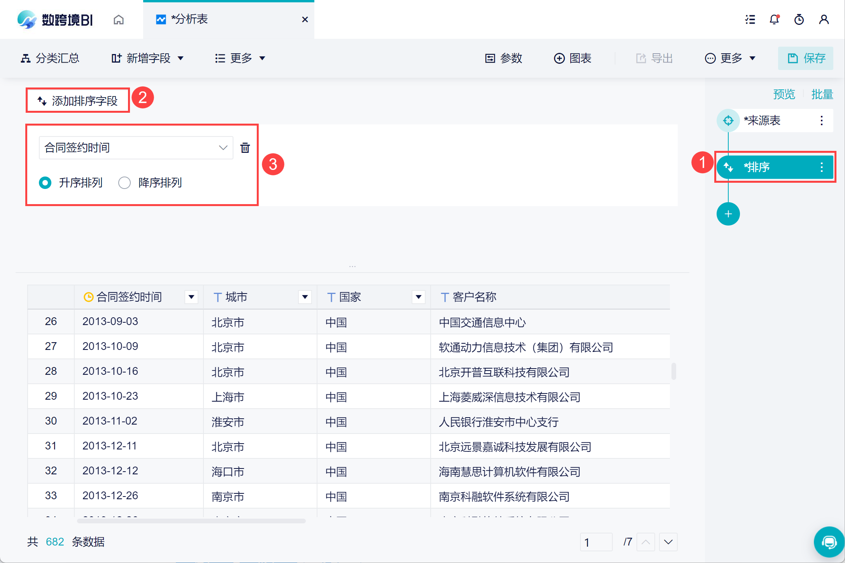Open the timer schedule icon

[x=799, y=19]
